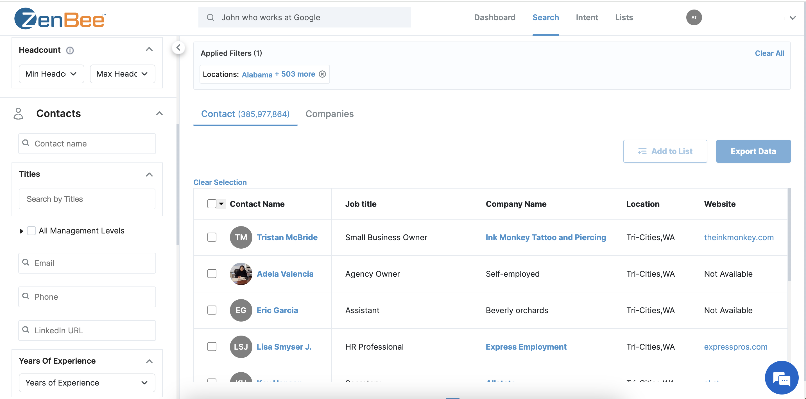Click the search icon in the Email field
Viewport: 806px width, 399px height.
(x=26, y=263)
